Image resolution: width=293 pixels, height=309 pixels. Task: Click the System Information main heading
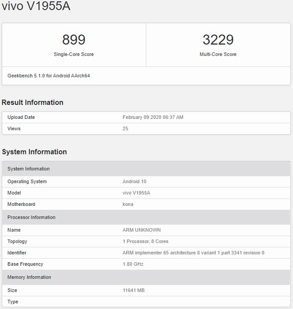pos(34,152)
